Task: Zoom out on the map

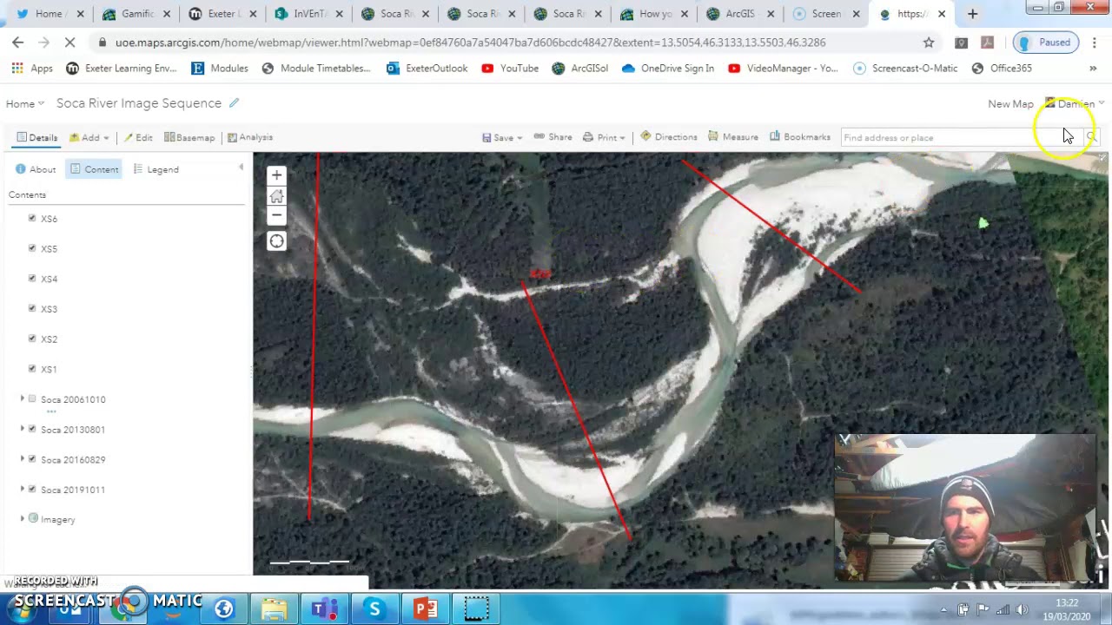Action: pyautogui.click(x=276, y=215)
